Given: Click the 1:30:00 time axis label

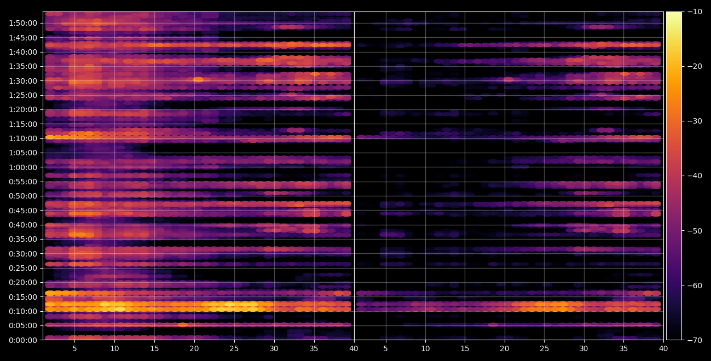Looking at the screenshot, I should 24,81.
